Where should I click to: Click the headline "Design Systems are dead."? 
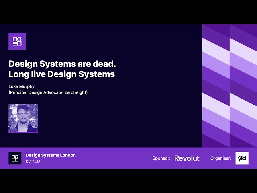(62, 64)
